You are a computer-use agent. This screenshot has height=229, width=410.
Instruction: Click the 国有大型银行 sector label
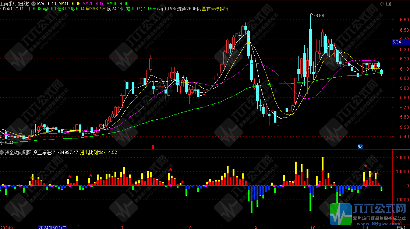coord(215,9)
